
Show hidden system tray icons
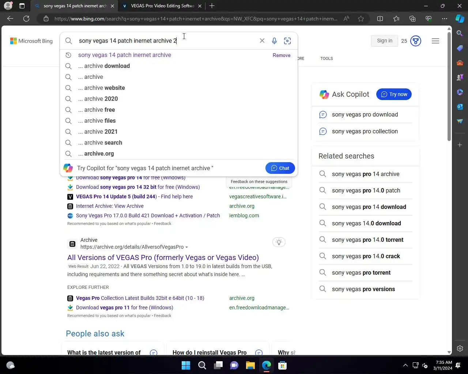point(405,365)
